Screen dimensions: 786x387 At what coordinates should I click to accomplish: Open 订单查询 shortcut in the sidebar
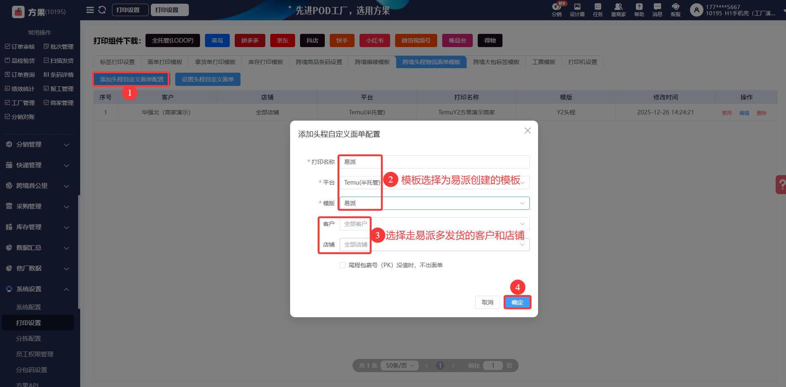[x=20, y=75]
